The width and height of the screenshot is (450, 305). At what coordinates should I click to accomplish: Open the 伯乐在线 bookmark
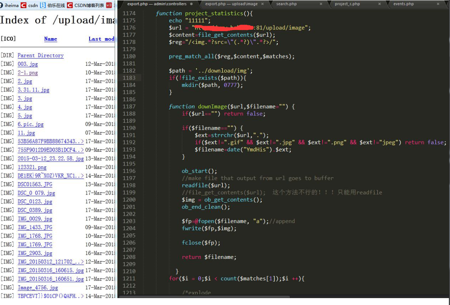[x=52, y=5]
